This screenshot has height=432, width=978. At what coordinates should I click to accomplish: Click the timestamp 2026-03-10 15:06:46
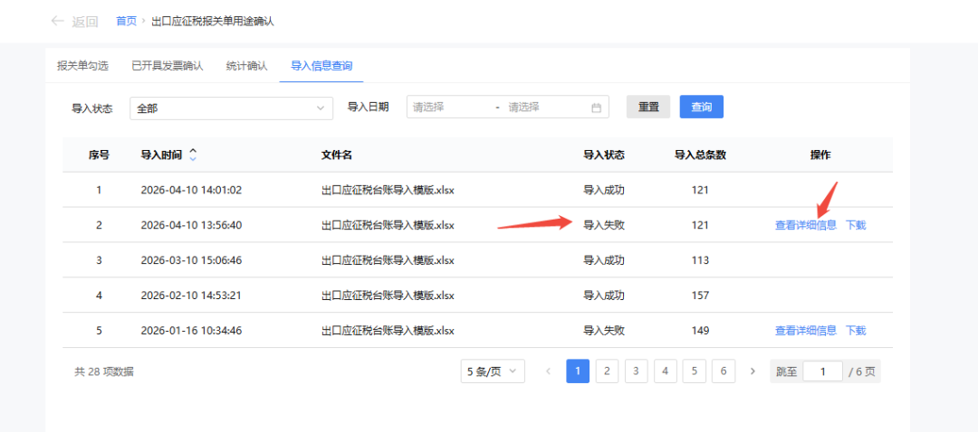coord(191,260)
